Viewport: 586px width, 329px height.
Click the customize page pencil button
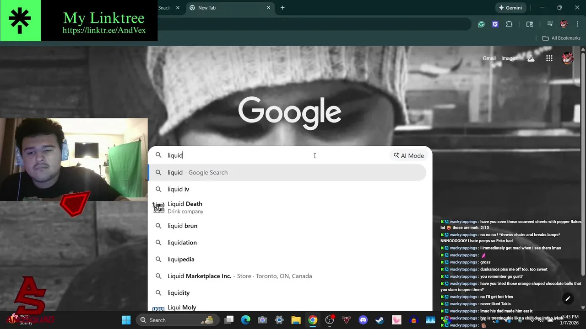(x=568, y=299)
